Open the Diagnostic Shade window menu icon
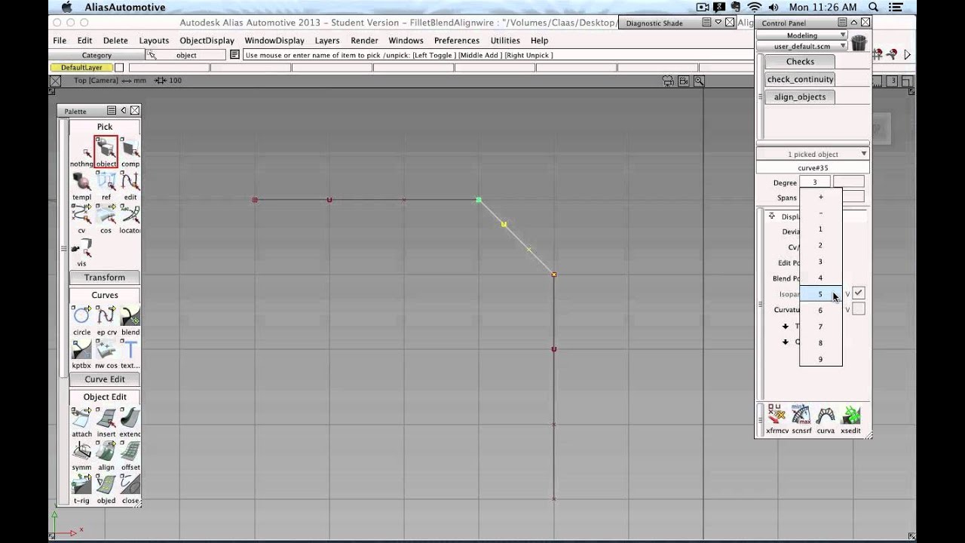965x543 pixels. [706, 23]
